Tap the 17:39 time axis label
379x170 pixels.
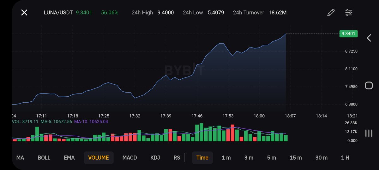pyautogui.click(x=166, y=116)
